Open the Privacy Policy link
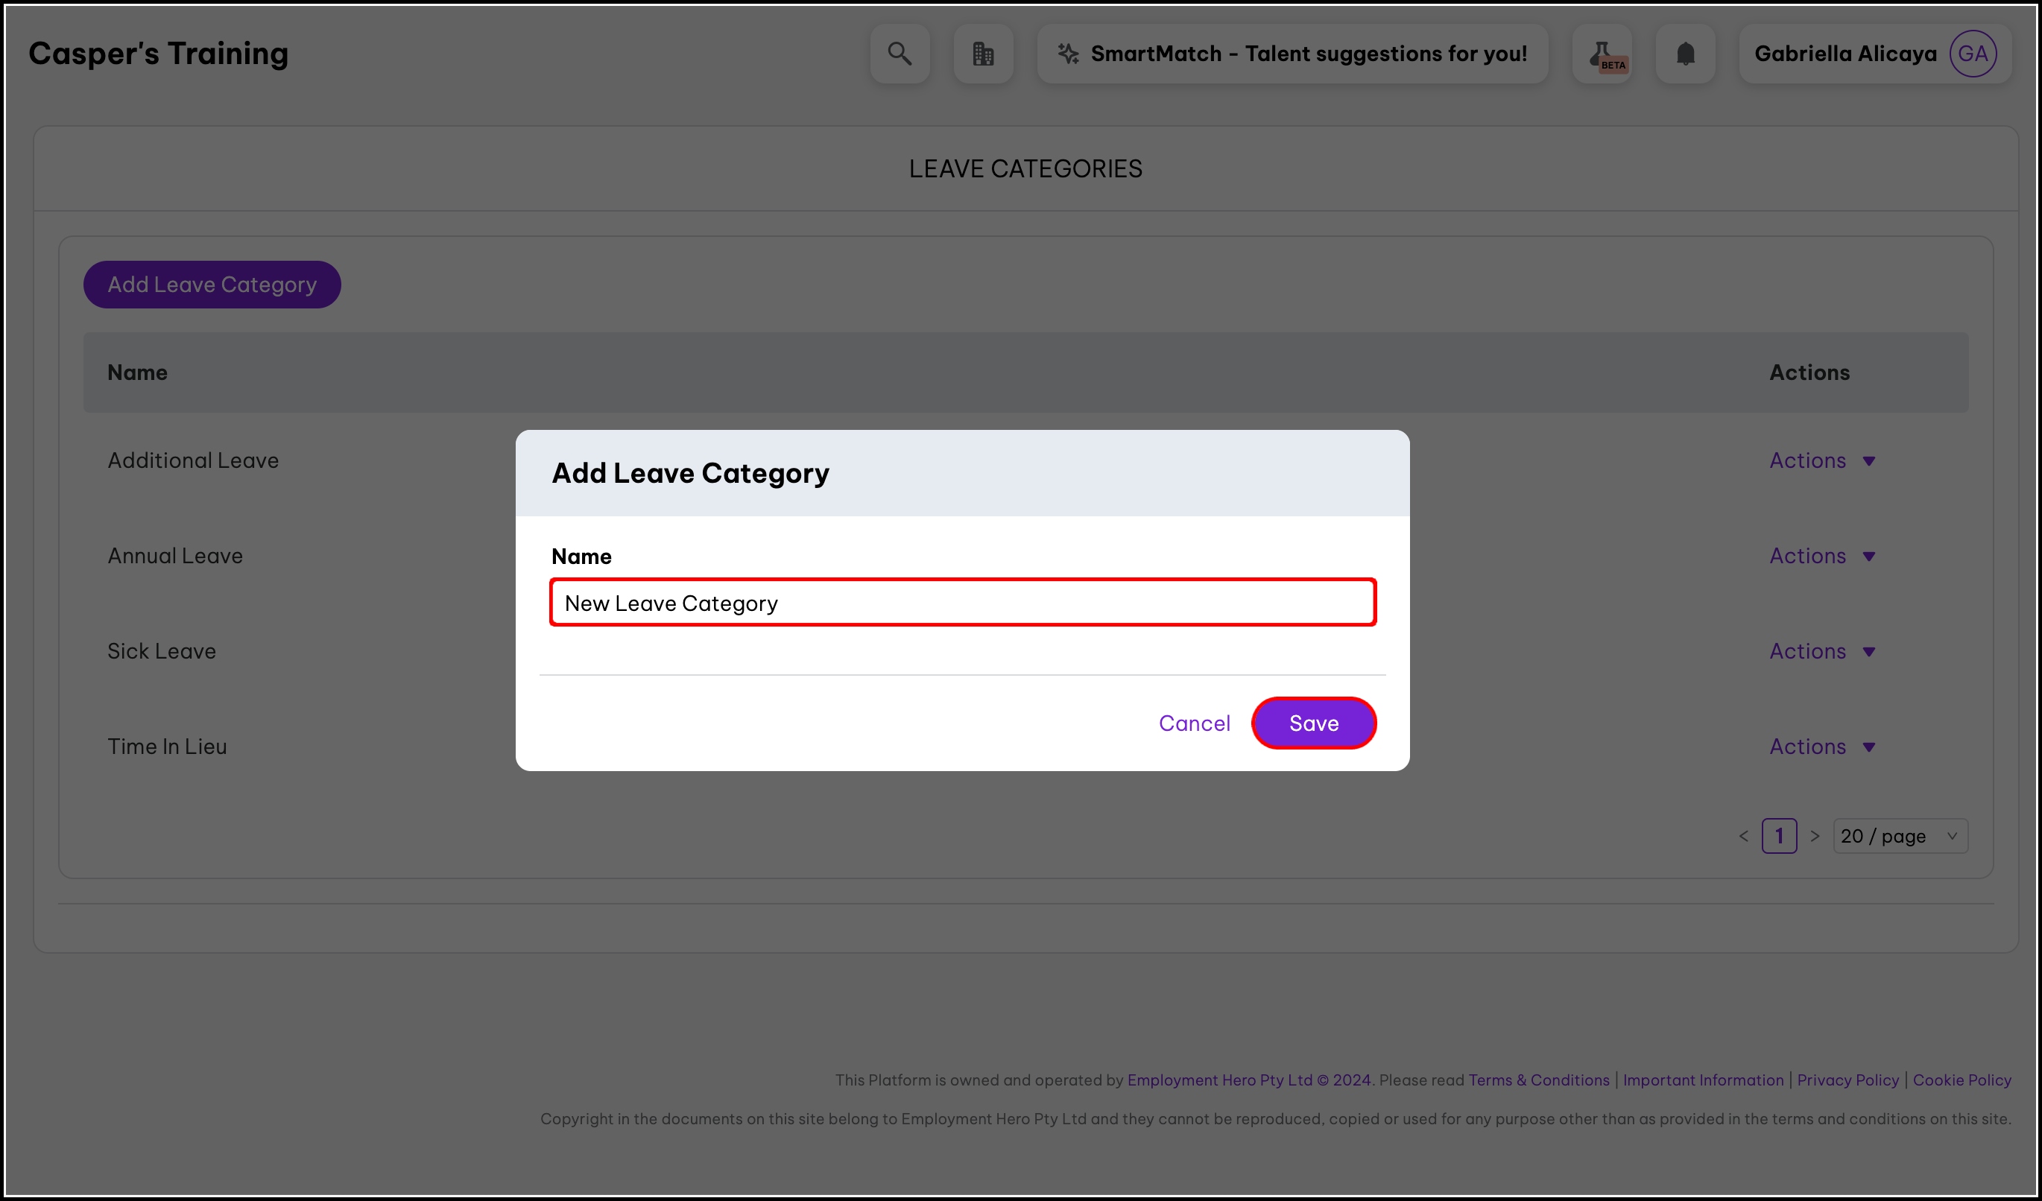The width and height of the screenshot is (2042, 1201). tap(1847, 1080)
